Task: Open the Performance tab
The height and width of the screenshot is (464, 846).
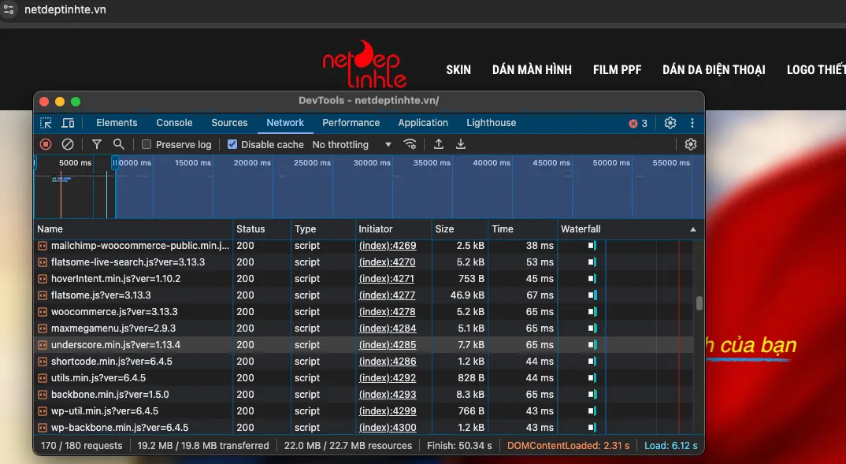Action: (x=351, y=122)
